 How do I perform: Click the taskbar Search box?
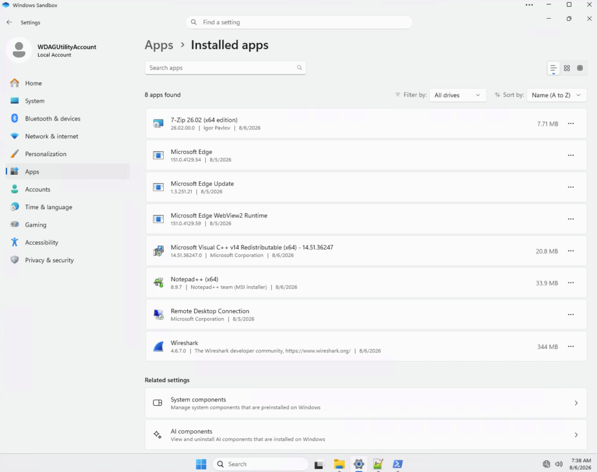261,464
